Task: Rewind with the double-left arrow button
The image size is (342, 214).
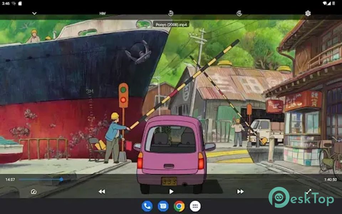Action: coord(102,192)
